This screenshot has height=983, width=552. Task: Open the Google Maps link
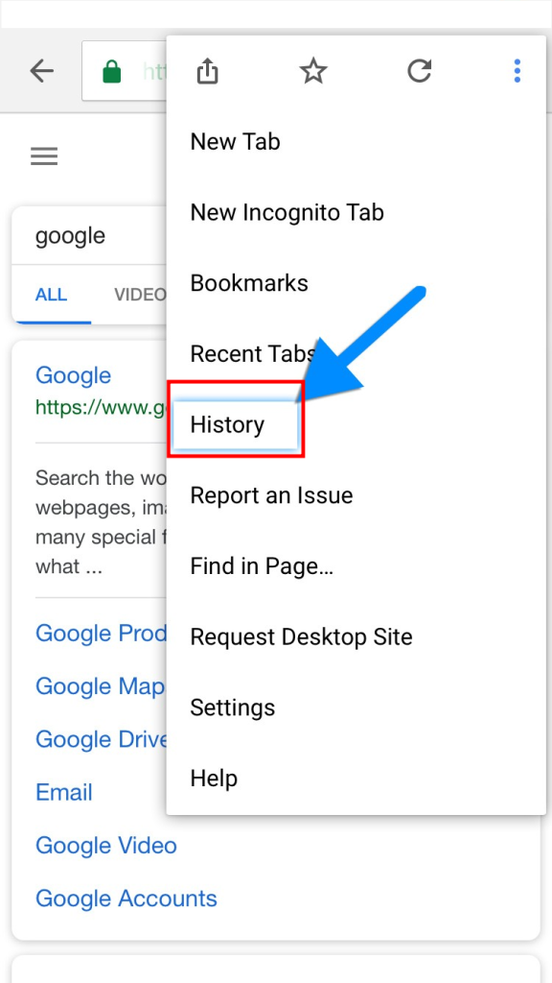point(96,686)
